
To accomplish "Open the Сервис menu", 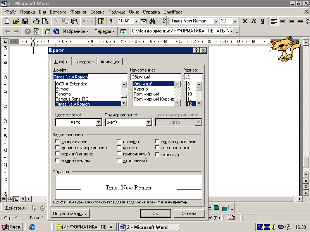I will coord(98,12).
